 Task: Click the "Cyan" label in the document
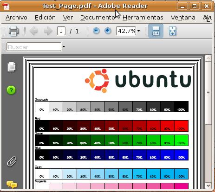(38, 167)
